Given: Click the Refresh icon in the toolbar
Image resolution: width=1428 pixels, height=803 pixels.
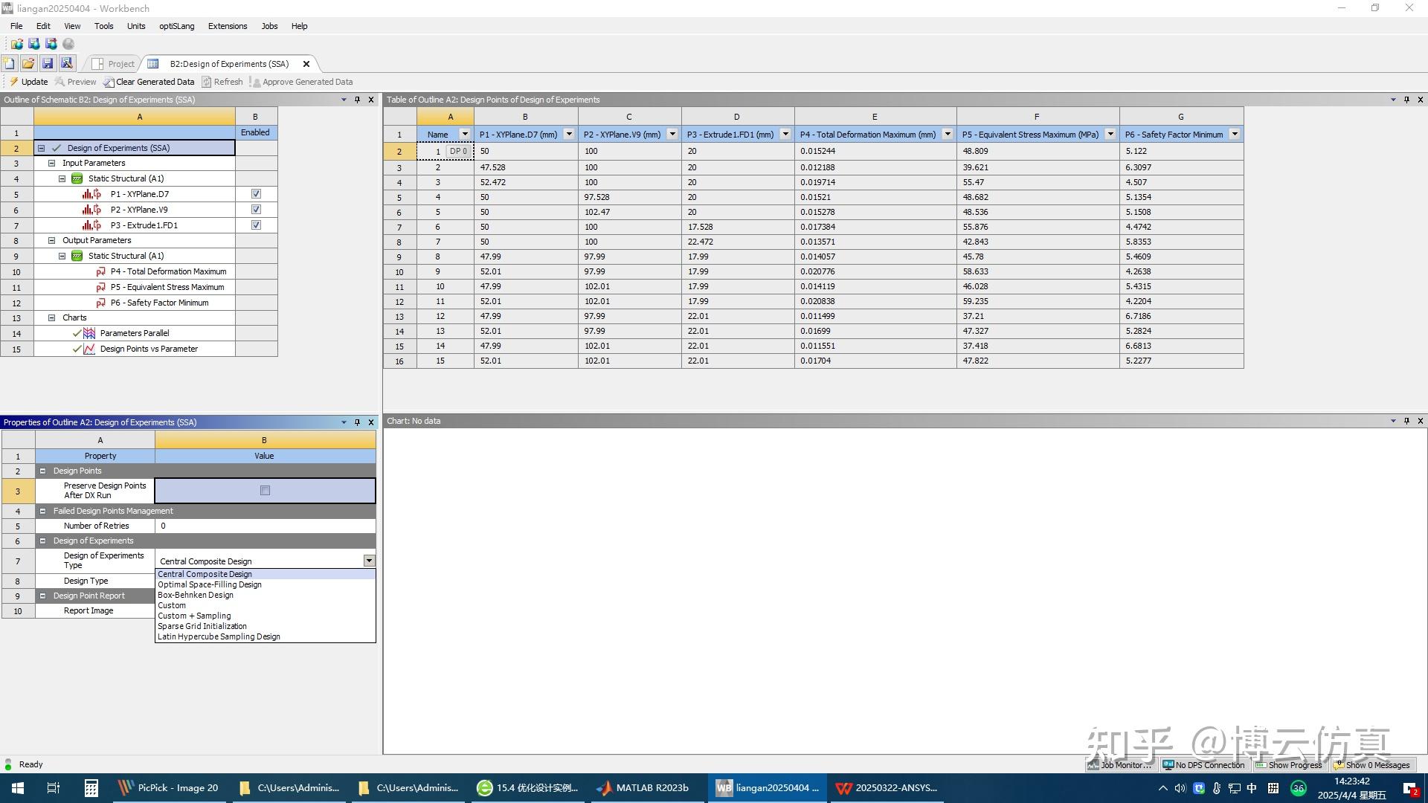Looking at the screenshot, I should [222, 82].
